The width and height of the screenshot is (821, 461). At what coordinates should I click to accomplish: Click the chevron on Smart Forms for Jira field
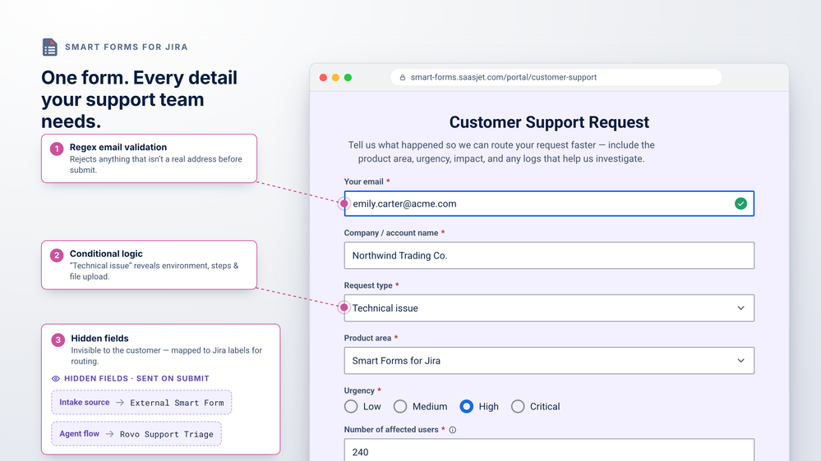pyautogui.click(x=740, y=361)
